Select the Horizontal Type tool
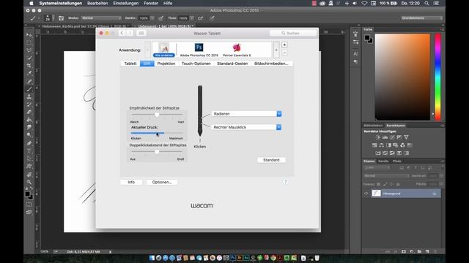469x263 pixels. tap(29, 151)
